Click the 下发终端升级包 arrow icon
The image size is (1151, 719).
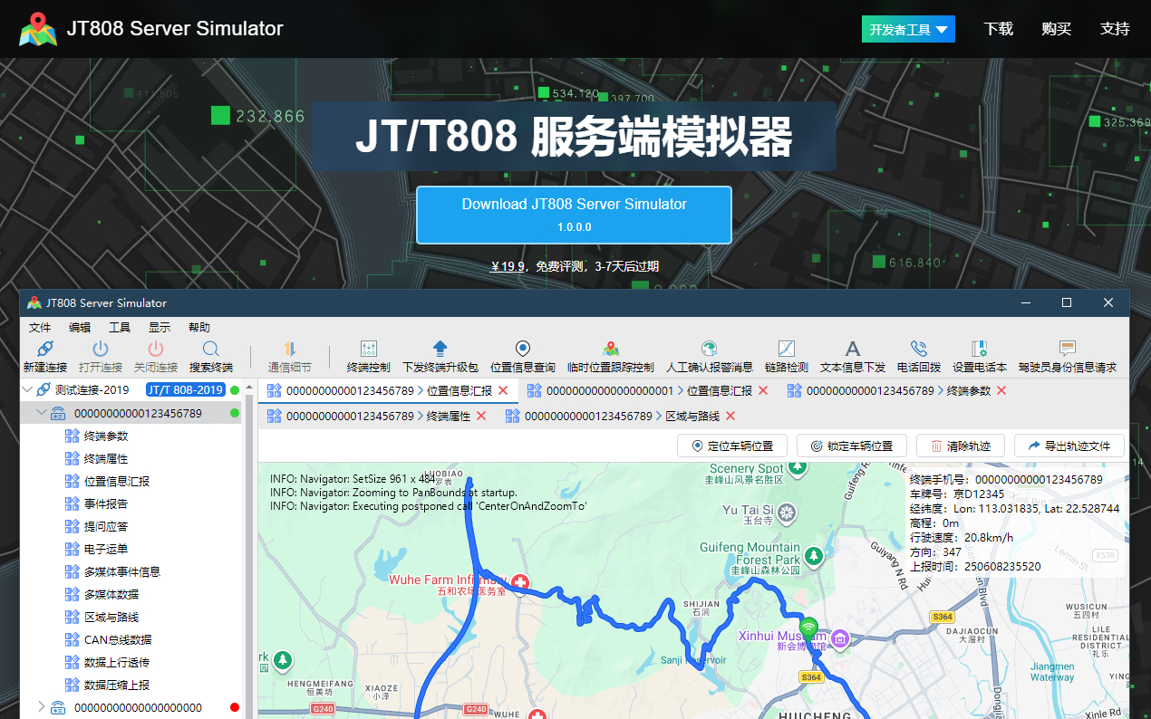[440, 349]
